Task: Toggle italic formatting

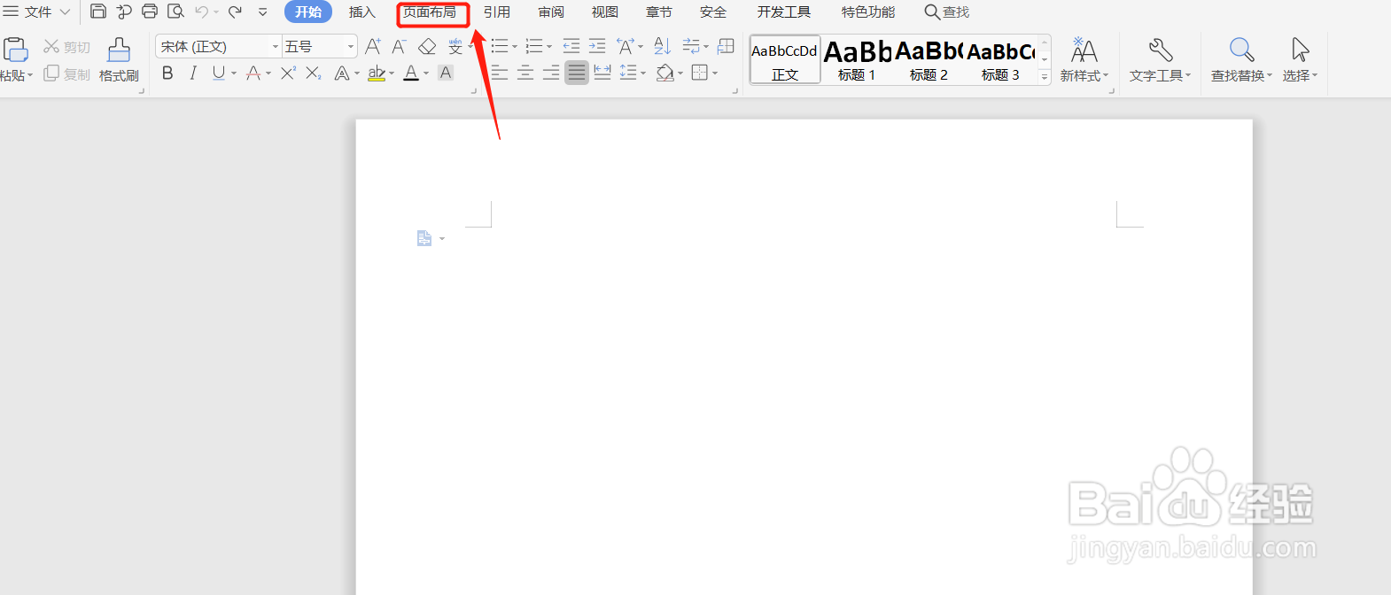Action: 193,73
